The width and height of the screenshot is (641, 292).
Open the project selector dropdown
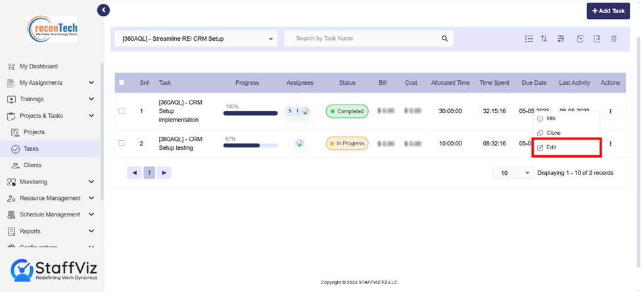tap(196, 39)
